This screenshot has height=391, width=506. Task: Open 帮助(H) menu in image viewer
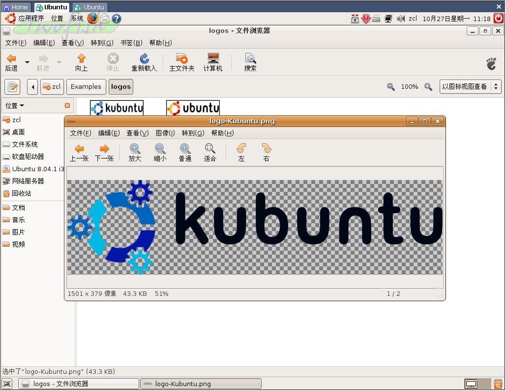coord(223,133)
